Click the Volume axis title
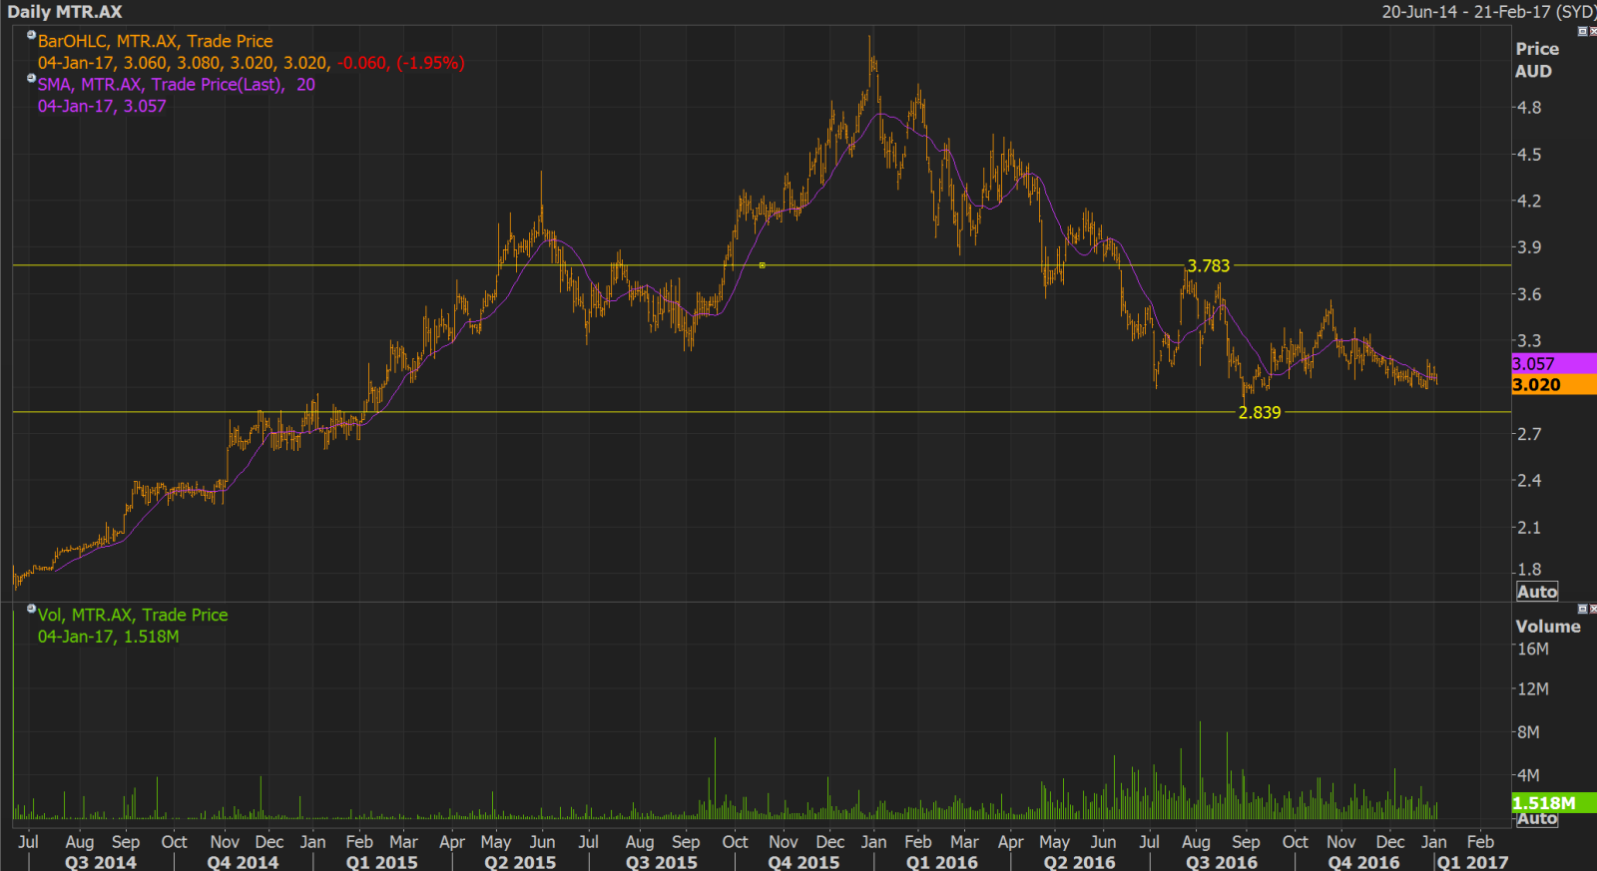The width and height of the screenshot is (1597, 871). click(1548, 627)
